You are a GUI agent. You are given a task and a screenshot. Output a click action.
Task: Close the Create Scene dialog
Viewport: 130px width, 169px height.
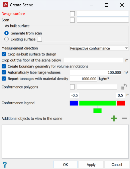[122, 5]
